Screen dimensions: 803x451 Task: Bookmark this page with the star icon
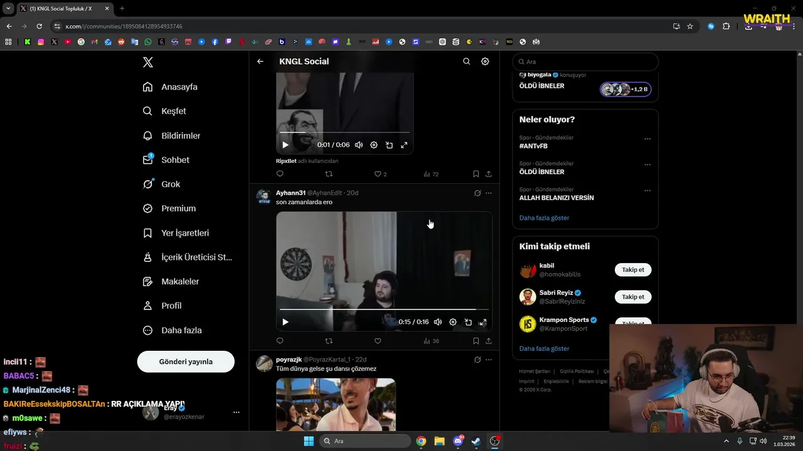pos(690,26)
